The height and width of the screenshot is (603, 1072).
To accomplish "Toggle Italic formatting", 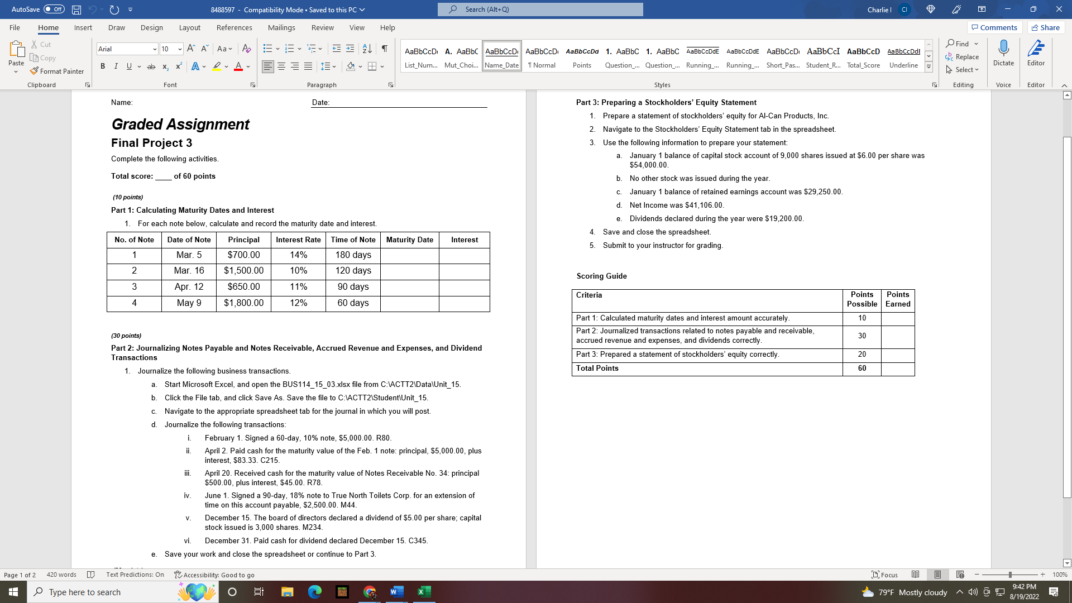I will (x=116, y=66).
